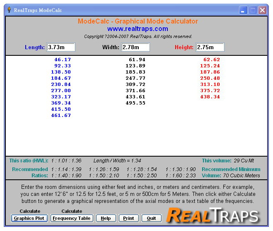The image size is (273, 231).
Task: Quit the ModeCalc application
Action: coord(151,218)
